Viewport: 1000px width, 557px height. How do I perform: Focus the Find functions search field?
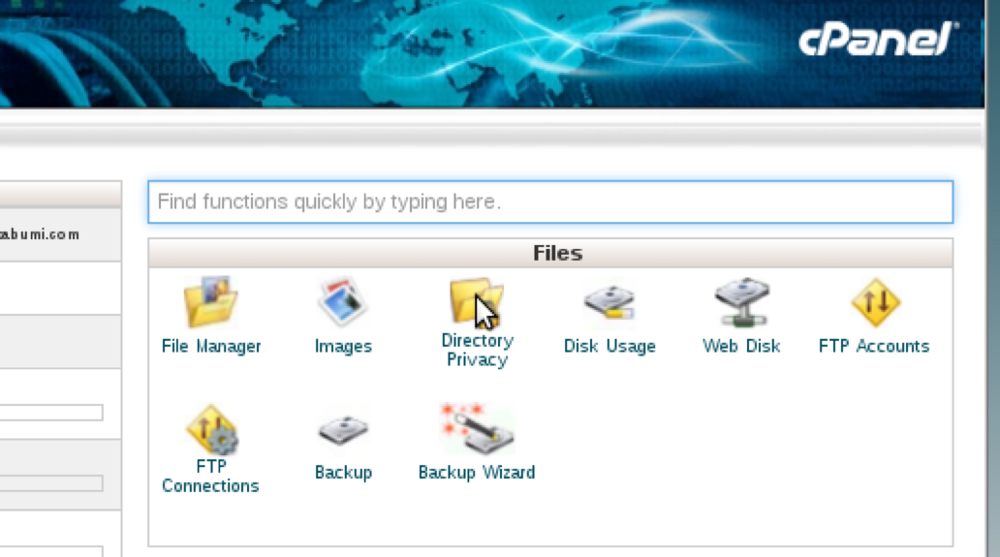[x=550, y=202]
